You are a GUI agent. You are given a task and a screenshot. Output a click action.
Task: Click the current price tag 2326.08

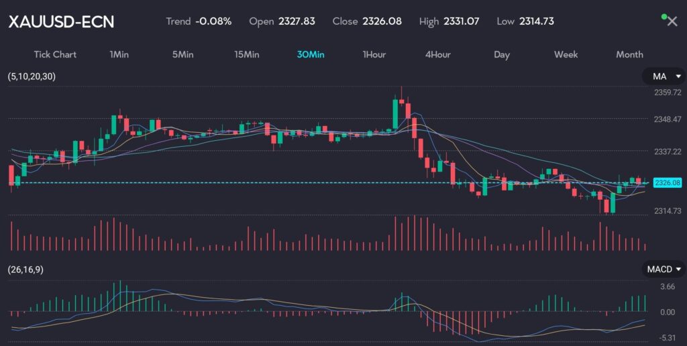click(x=667, y=182)
